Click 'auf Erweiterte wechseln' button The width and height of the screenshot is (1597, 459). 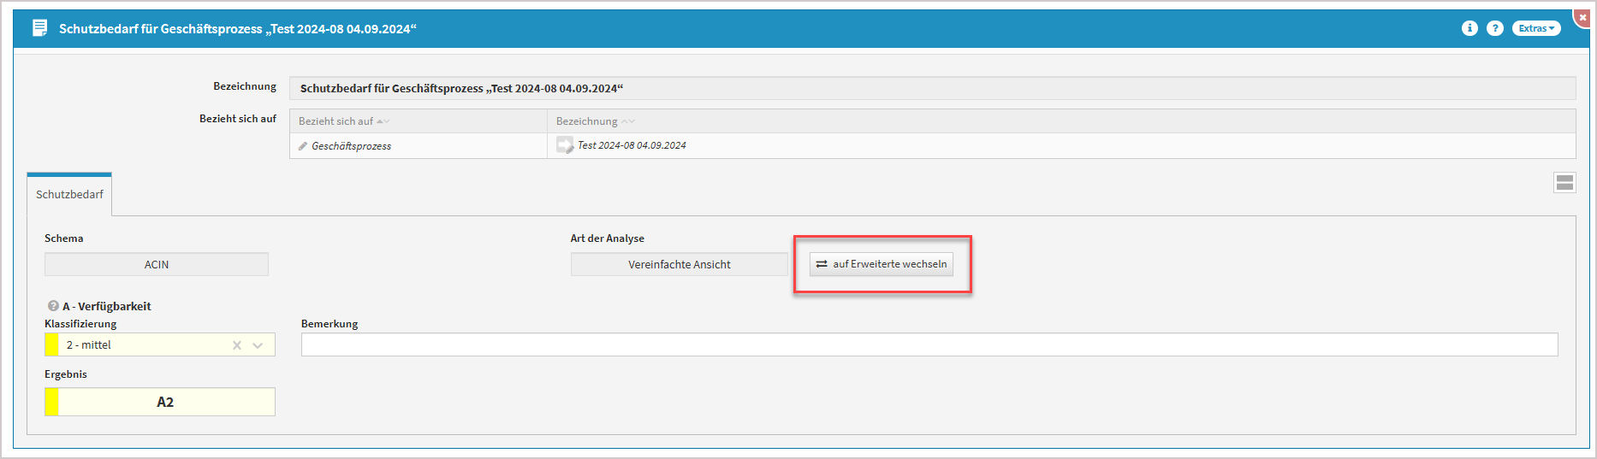point(881,264)
